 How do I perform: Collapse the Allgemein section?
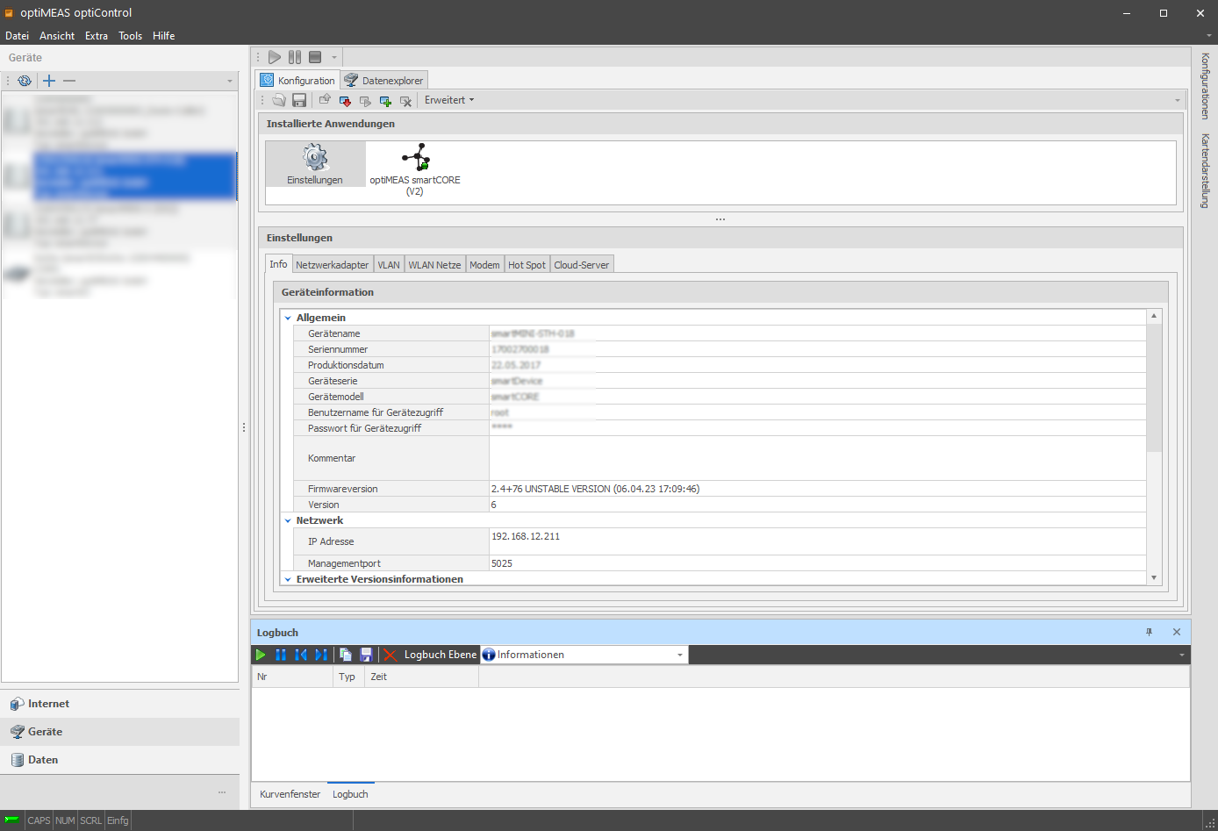tap(288, 318)
